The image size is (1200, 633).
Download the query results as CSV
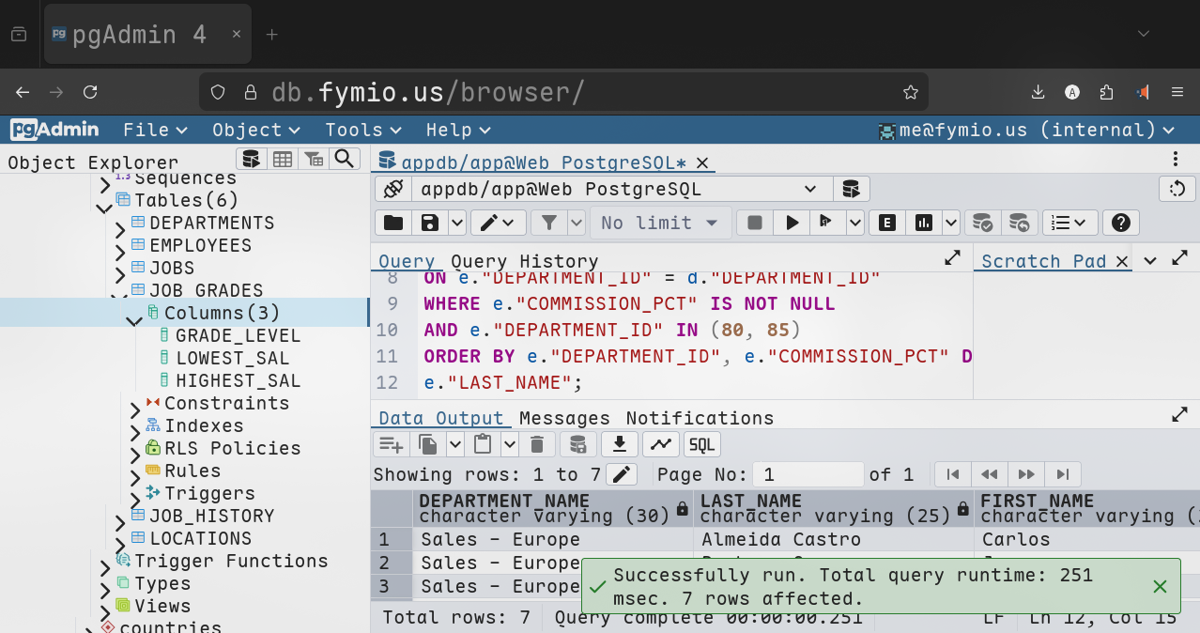point(619,444)
